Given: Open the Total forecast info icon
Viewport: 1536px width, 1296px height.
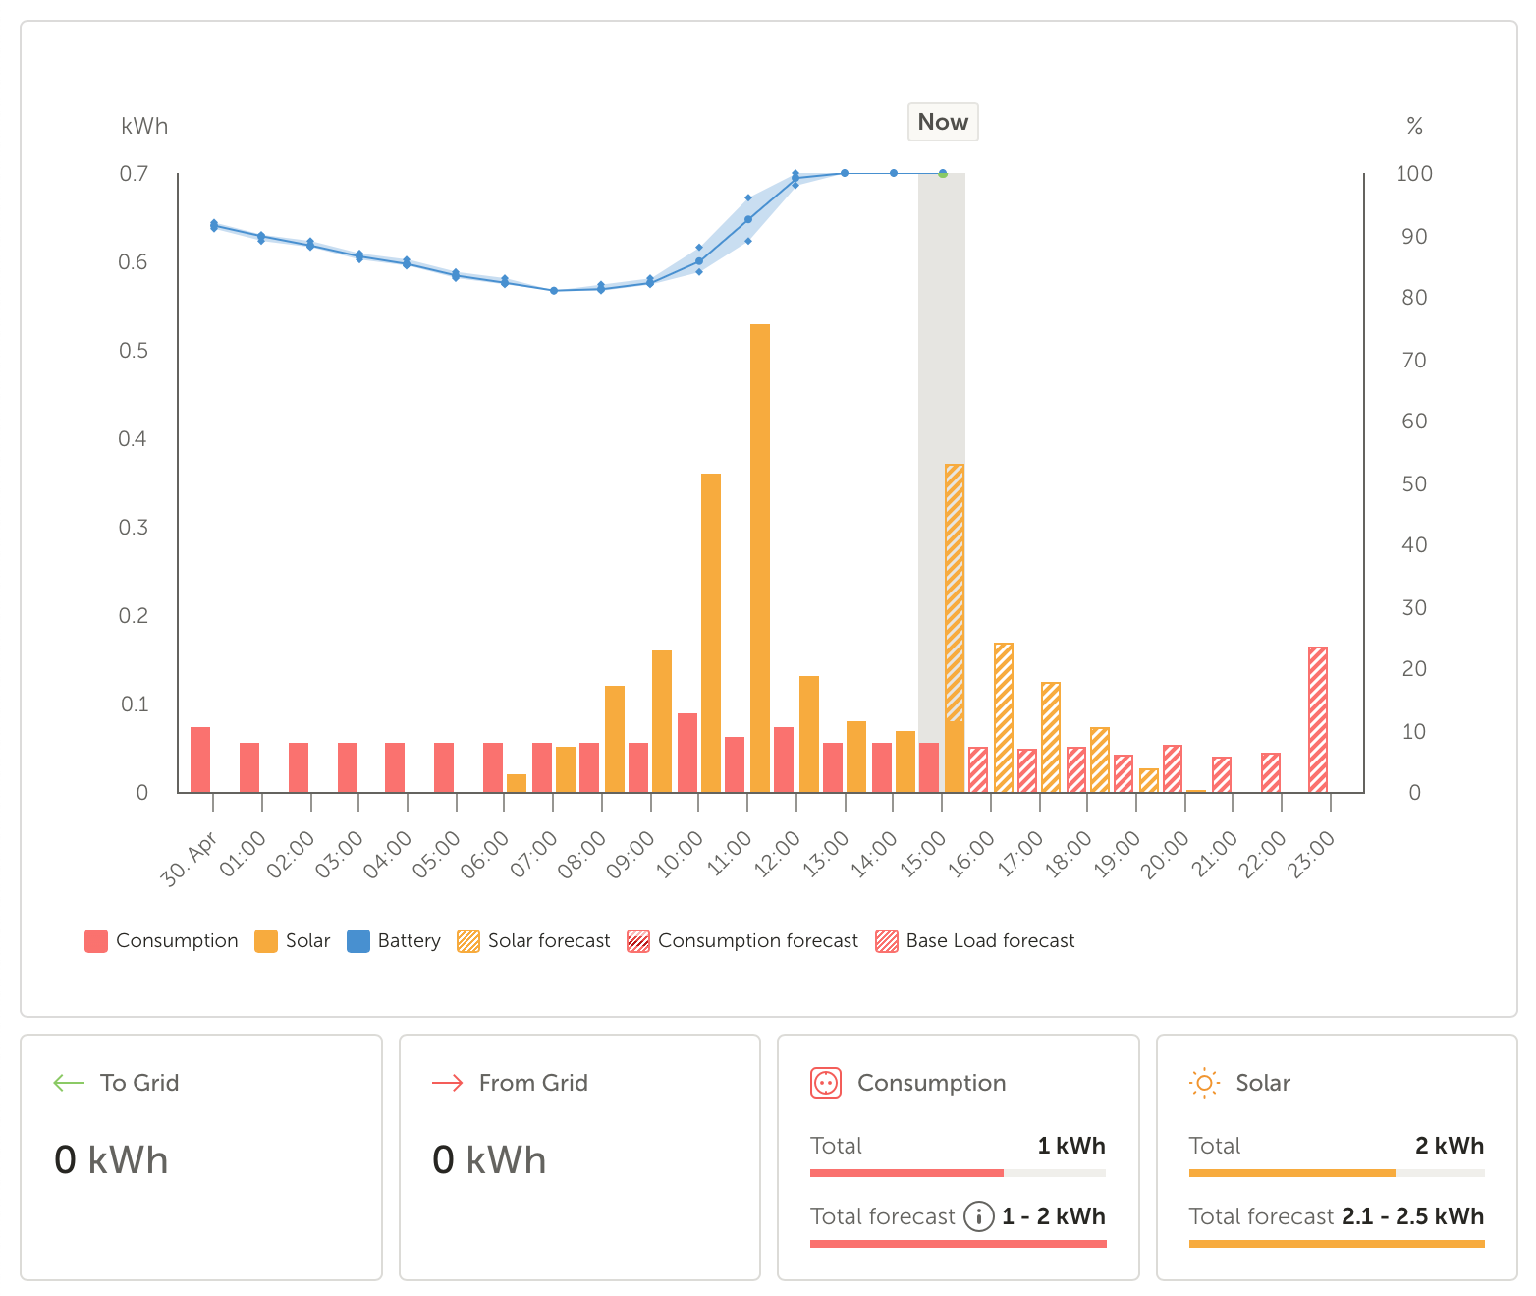Looking at the screenshot, I should point(978,1216).
